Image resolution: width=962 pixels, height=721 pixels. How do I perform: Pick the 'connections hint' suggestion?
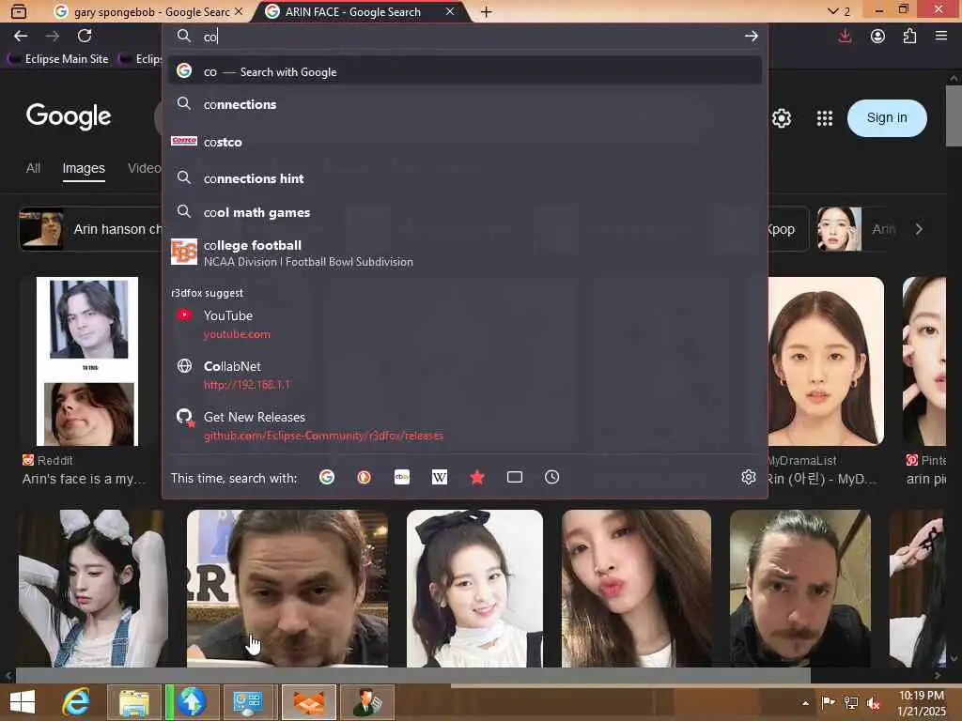tap(465, 178)
